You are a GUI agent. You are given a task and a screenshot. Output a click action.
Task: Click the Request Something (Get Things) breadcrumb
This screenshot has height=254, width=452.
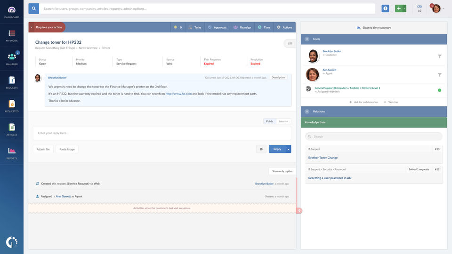tap(55, 48)
